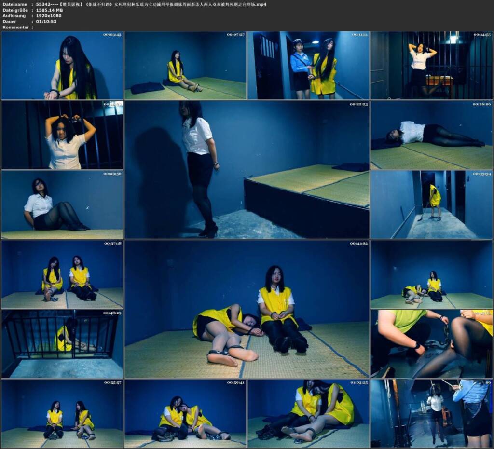
Task: Click the 'Auflösung' label
Action: point(14,16)
